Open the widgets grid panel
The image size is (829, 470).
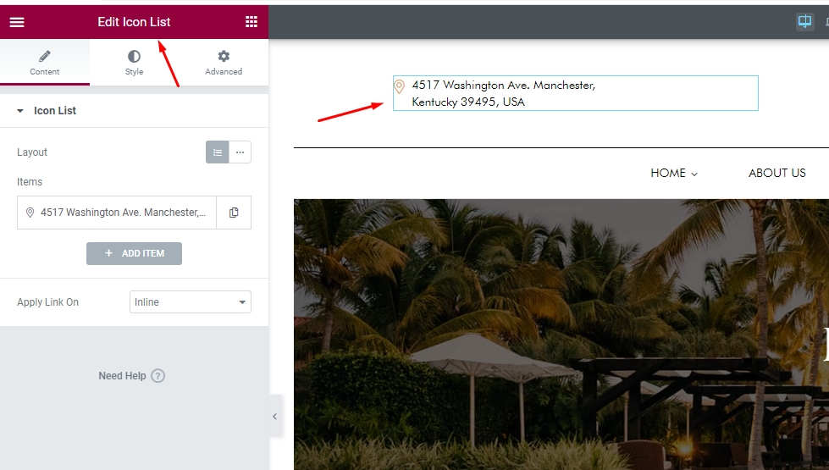click(251, 22)
